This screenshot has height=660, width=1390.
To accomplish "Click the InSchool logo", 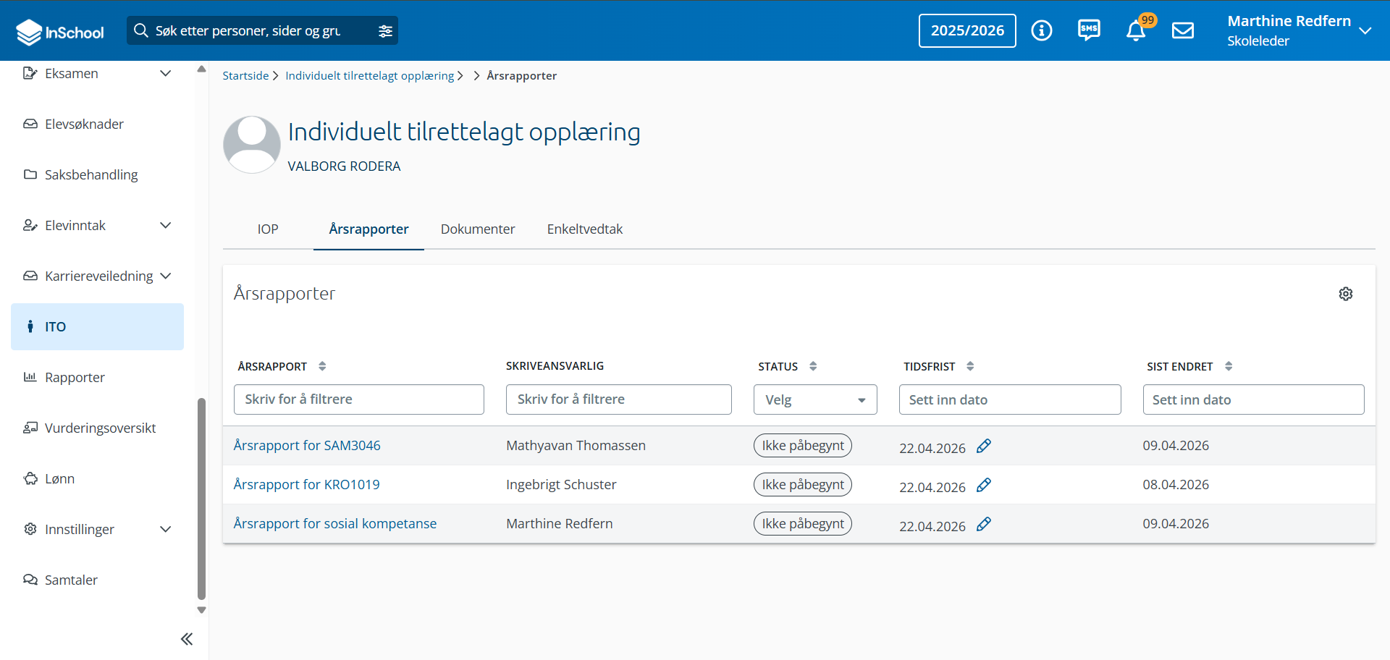I will pos(59,31).
